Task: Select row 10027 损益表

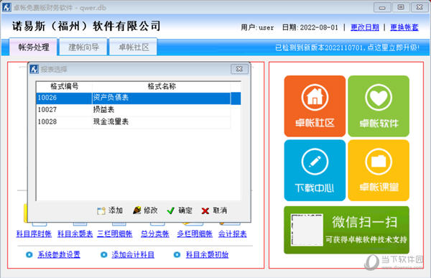Action: coord(134,110)
